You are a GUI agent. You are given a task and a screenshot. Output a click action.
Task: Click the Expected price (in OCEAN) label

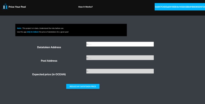tap(49, 74)
